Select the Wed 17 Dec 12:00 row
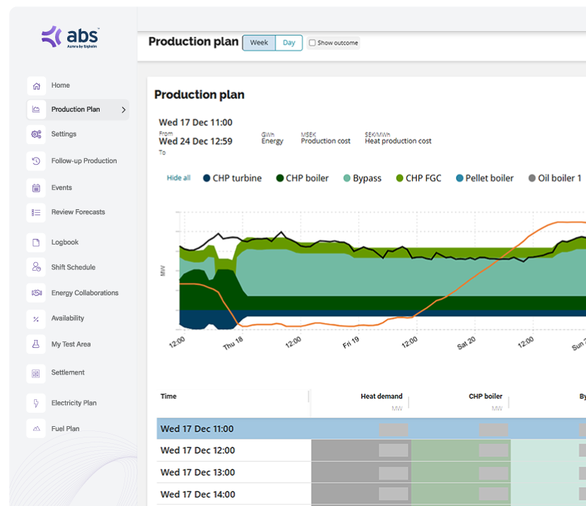 (x=198, y=450)
